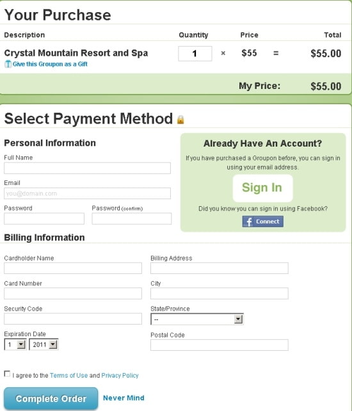352x411 pixels.
Task: Open the expiration year 2011 dropdown
Action: pos(44,344)
